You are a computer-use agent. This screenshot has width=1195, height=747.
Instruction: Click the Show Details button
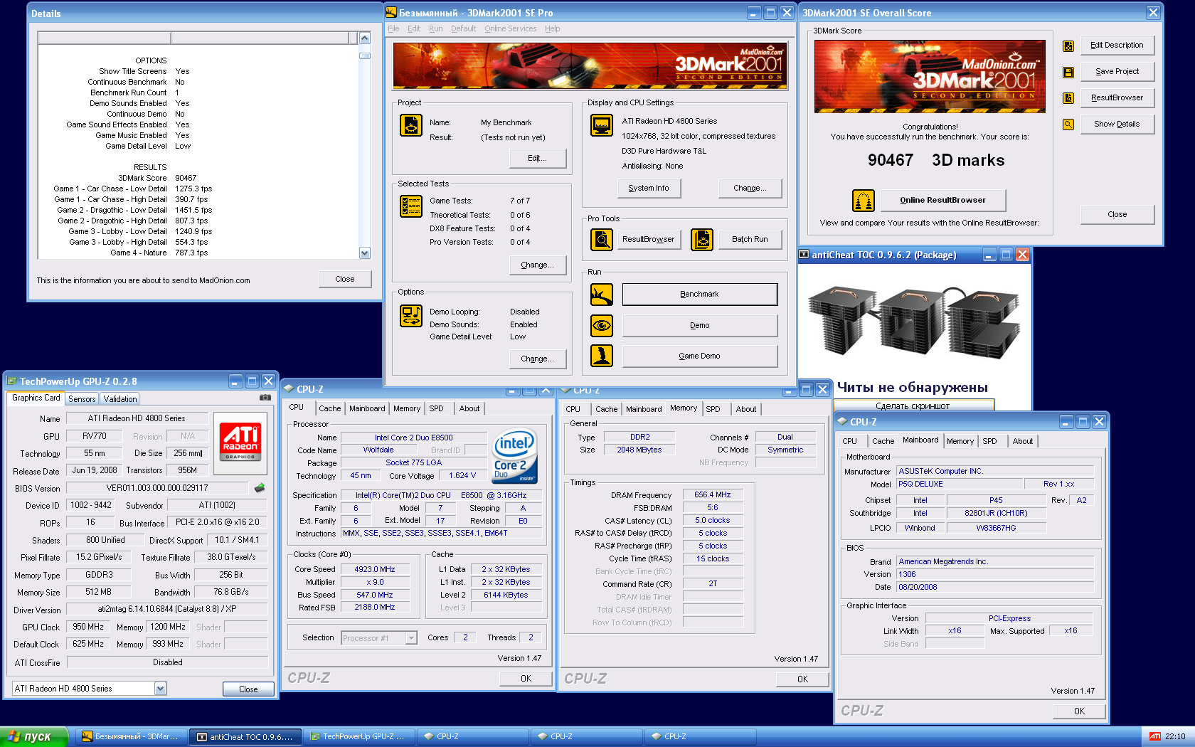click(x=1117, y=124)
